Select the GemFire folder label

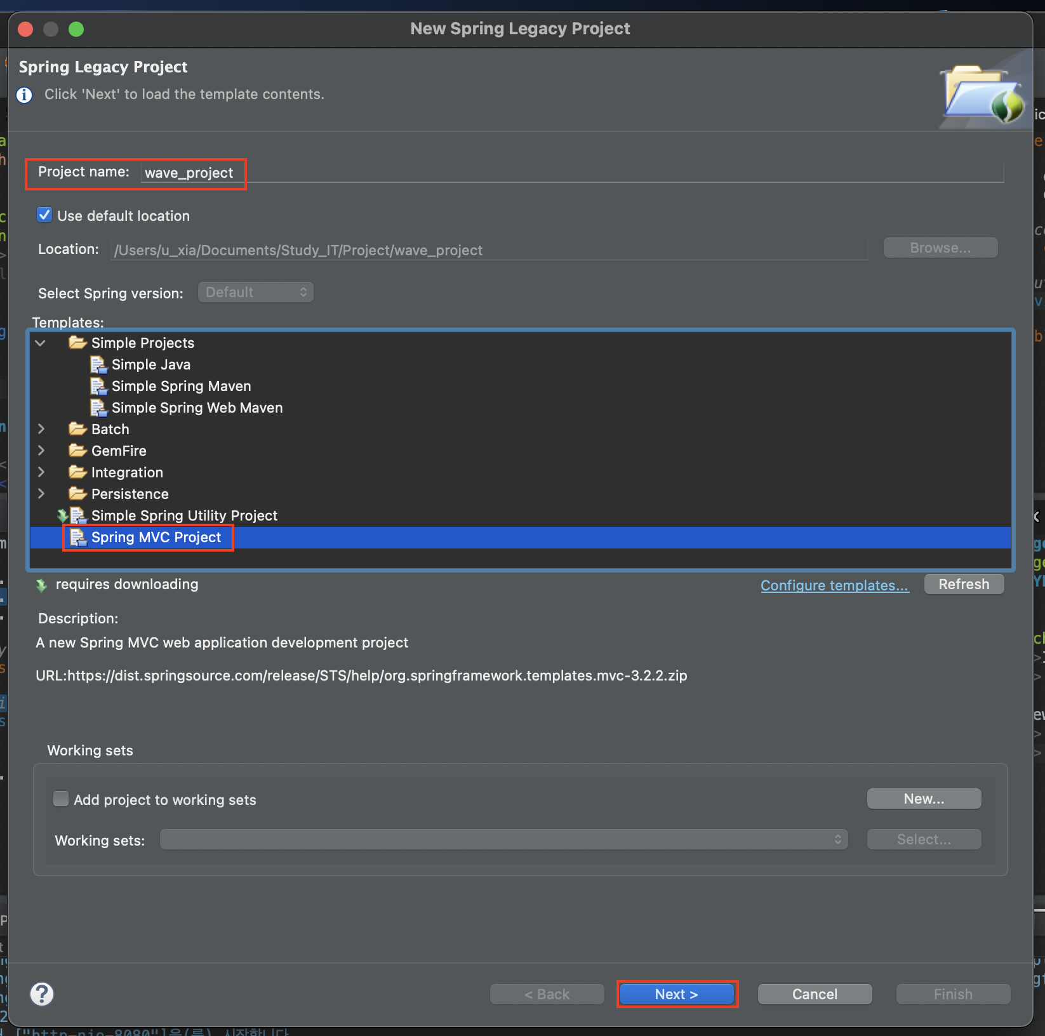tap(119, 451)
